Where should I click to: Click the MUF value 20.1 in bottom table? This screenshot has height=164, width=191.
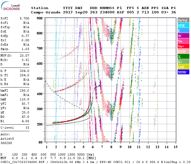coord(81,158)
